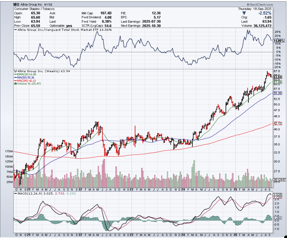Click the 100M label on the volume axis

[x=9, y=167]
